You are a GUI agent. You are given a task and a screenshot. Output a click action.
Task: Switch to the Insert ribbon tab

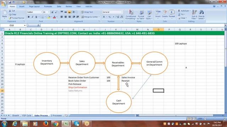click(22, 6)
